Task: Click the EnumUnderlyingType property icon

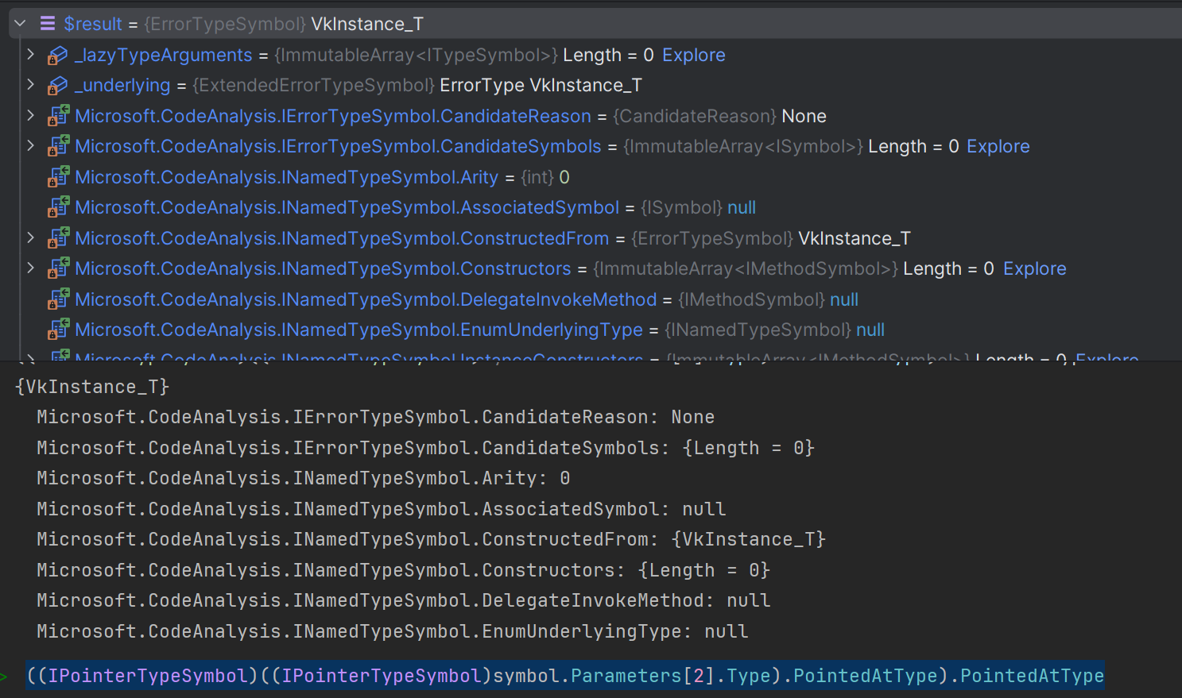Action: [x=58, y=330]
